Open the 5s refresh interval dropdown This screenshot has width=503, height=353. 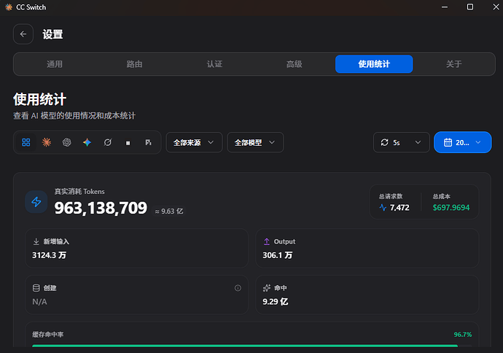pyautogui.click(x=402, y=142)
